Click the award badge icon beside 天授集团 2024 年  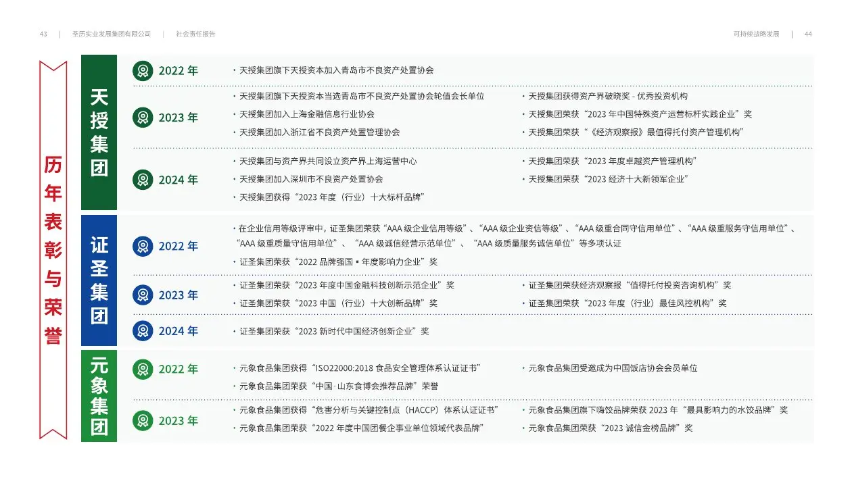coord(143,180)
